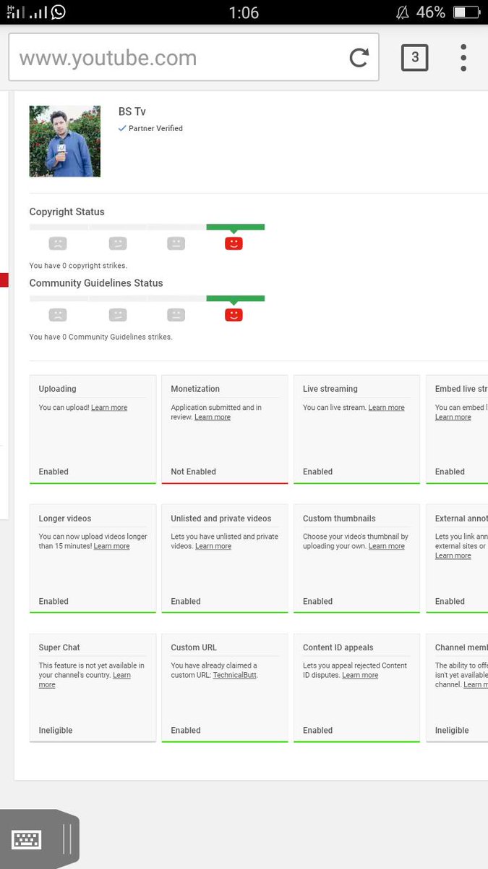Click the Enabled status in Custom URL card

[186, 731]
